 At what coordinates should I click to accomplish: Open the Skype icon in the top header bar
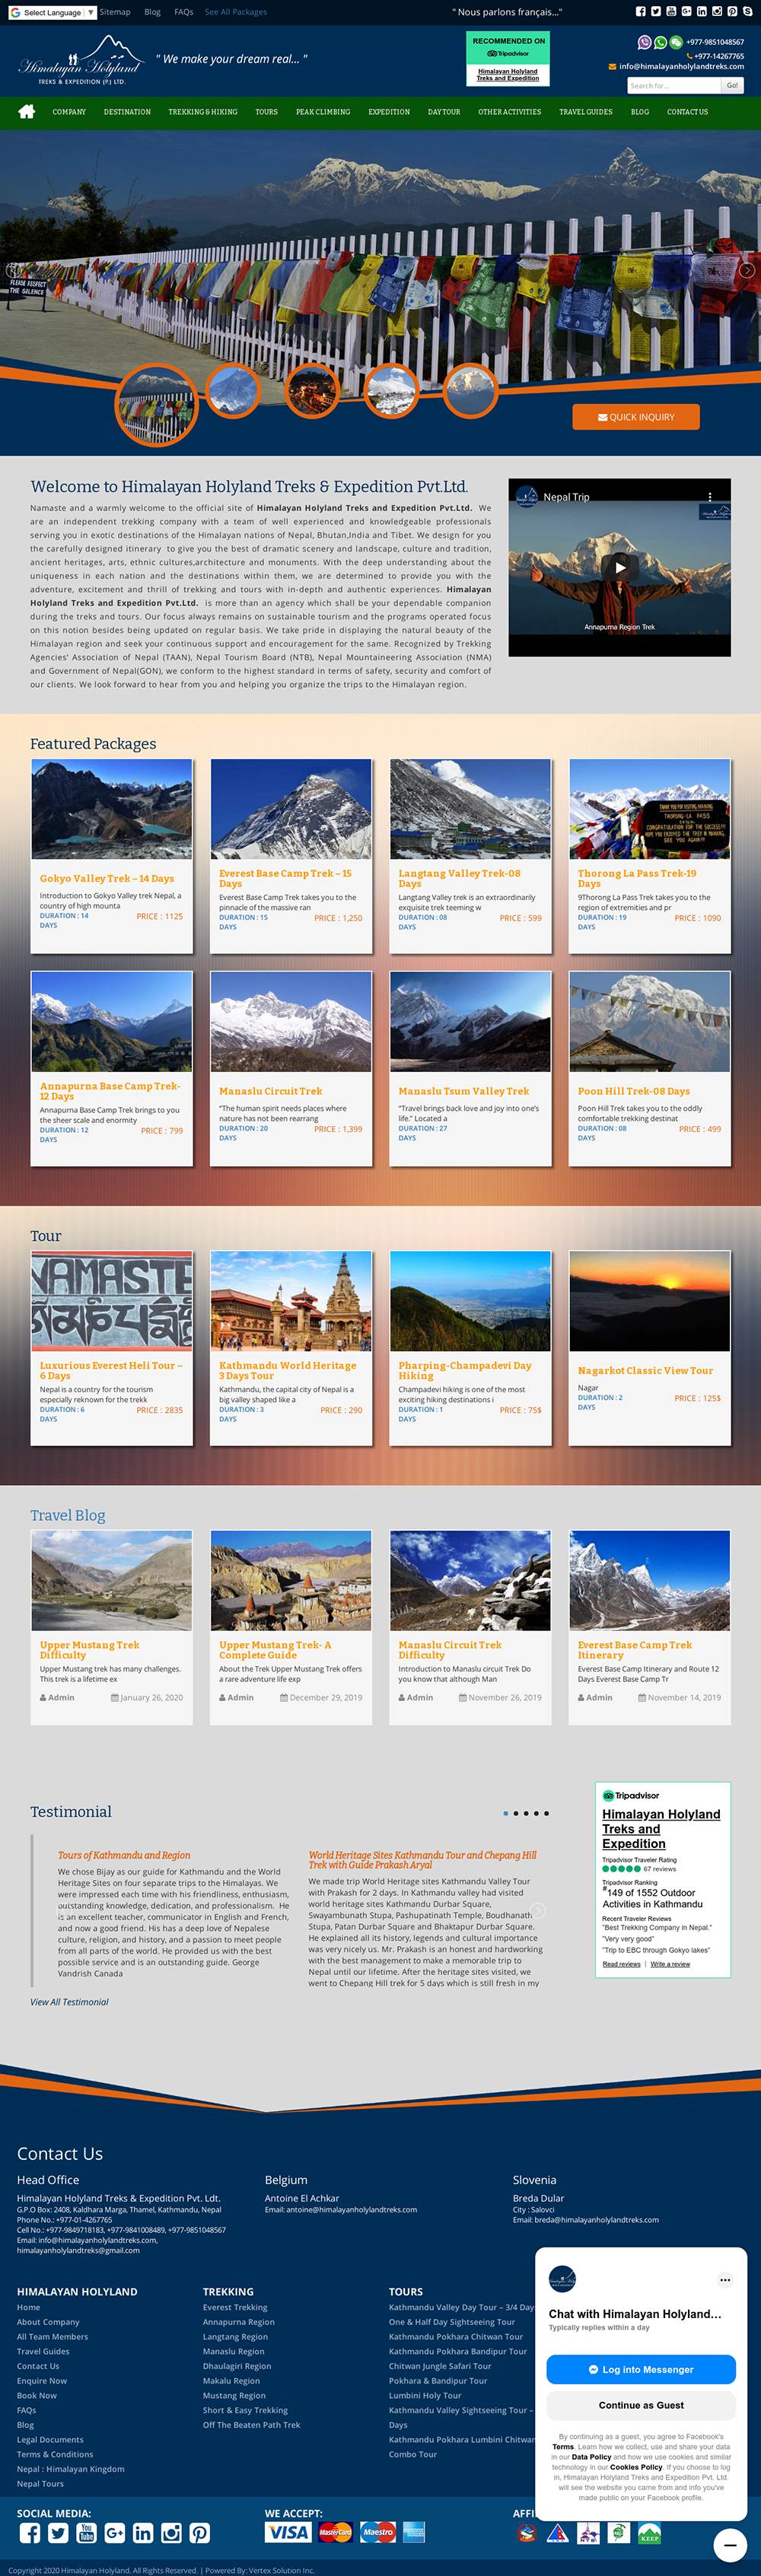pos(747,12)
